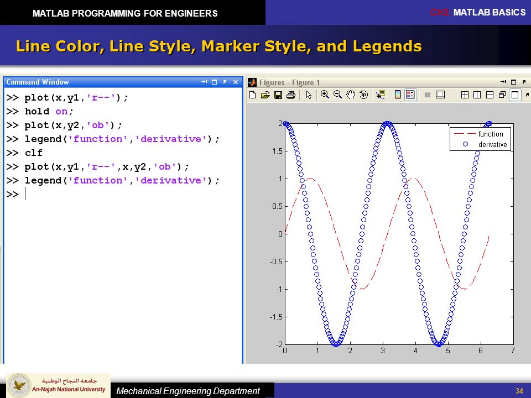Click the Command Window title bar
The width and height of the screenshot is (531, 398).
tap(123, 82)
